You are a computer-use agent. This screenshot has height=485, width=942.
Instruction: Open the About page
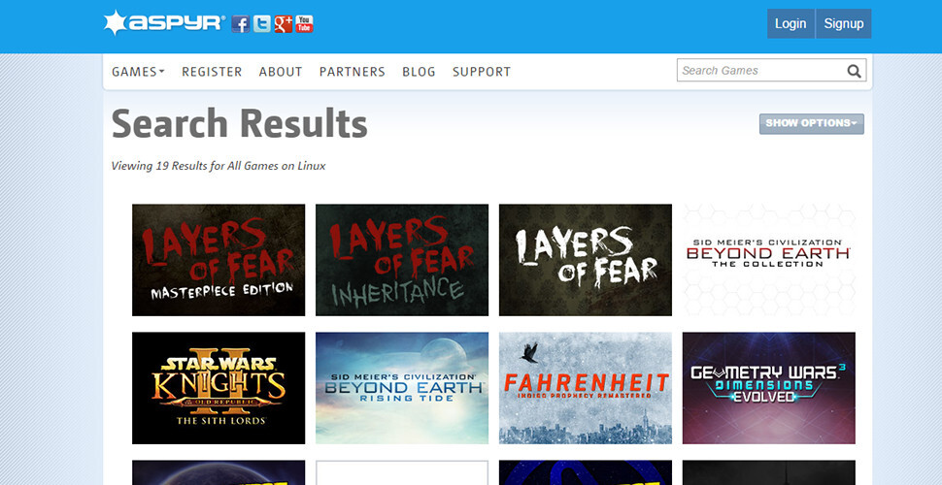coord(281,72)
